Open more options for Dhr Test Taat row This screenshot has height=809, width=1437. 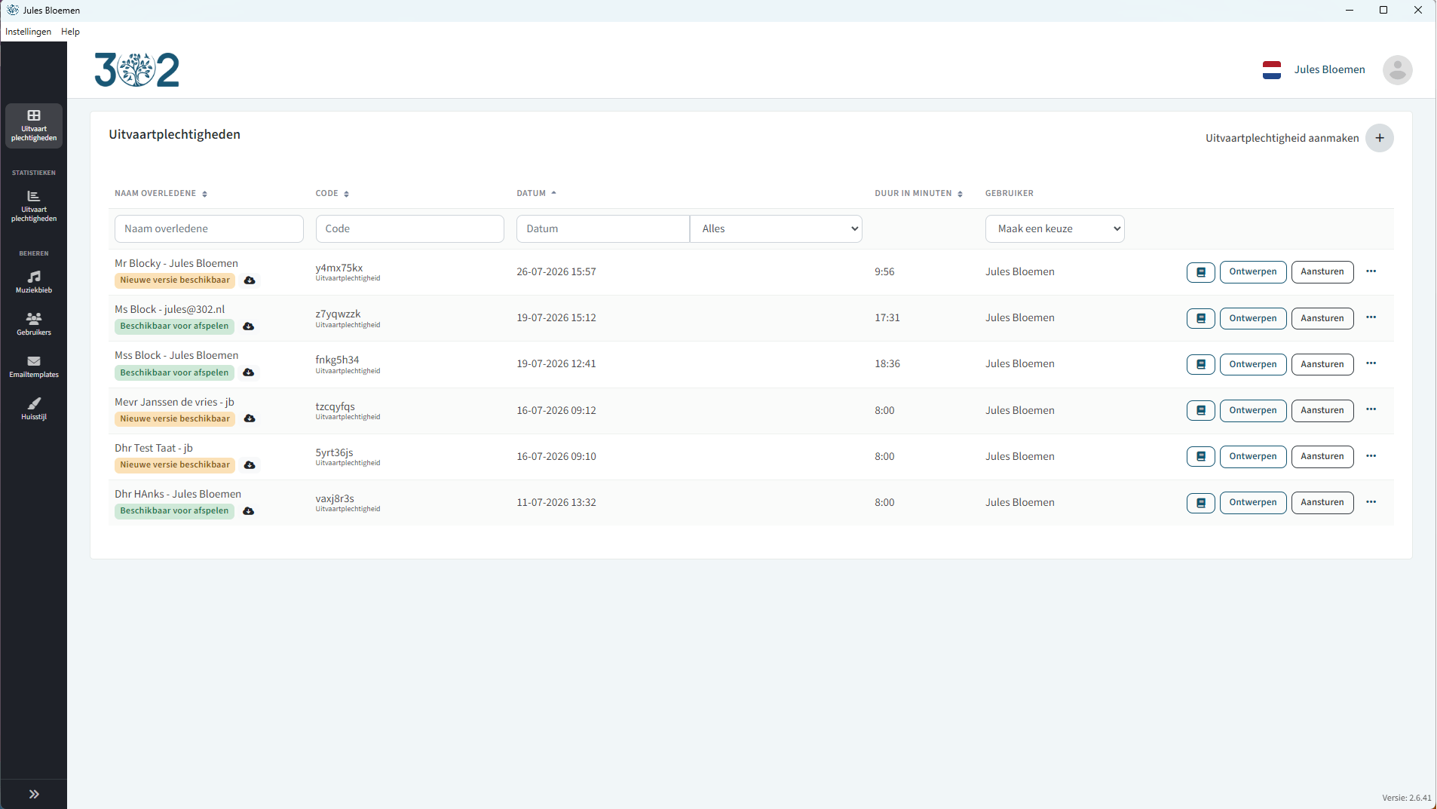pos(1371,456)
